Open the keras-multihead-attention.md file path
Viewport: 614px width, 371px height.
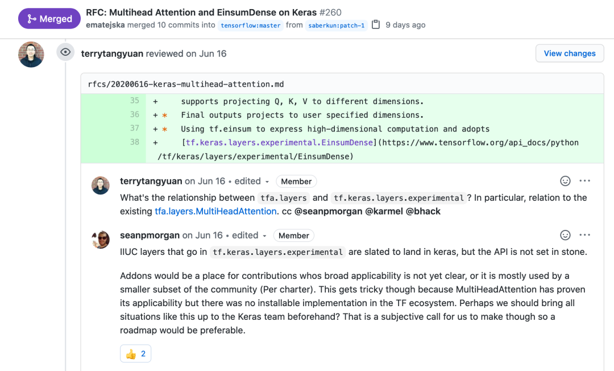click(x=186, y=84)
